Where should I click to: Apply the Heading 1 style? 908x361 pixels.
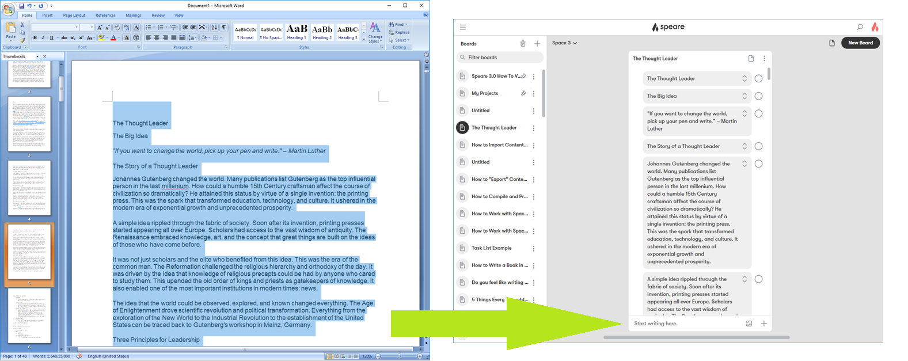(297, 32)
